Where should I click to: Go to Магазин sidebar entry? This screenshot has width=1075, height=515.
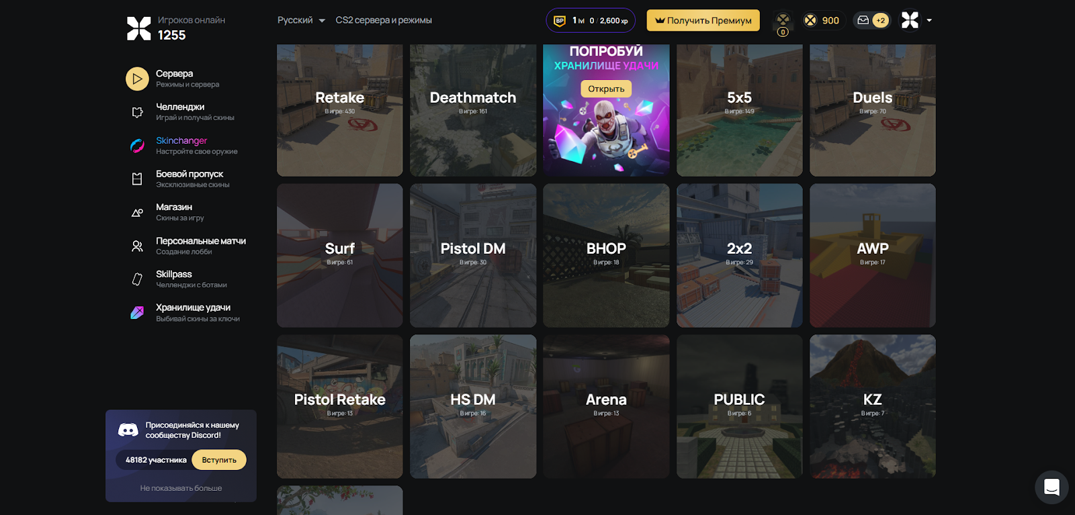[x=180, y=212]
